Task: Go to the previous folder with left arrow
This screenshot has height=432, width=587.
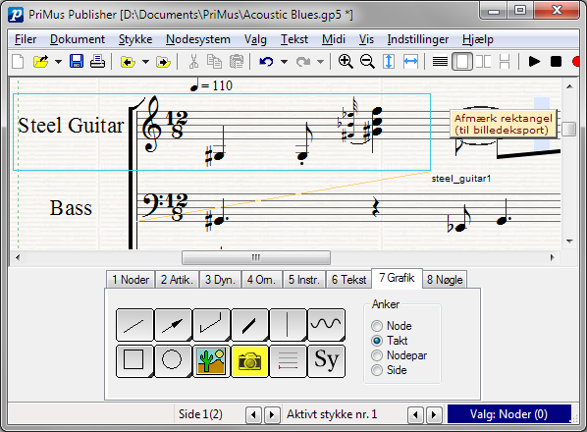Action: pyautogui.click(x=128, y=62)
